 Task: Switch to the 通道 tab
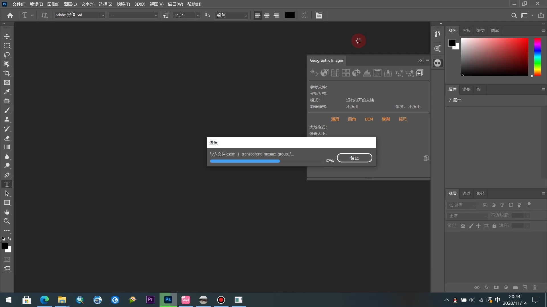pyautogui.click(x=466, y=193)
